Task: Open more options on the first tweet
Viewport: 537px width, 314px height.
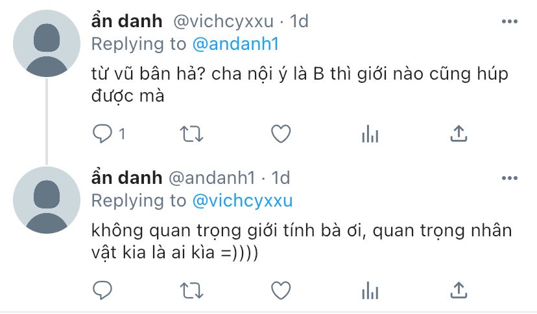Action: pyautogui.click(x=510, y=21)
